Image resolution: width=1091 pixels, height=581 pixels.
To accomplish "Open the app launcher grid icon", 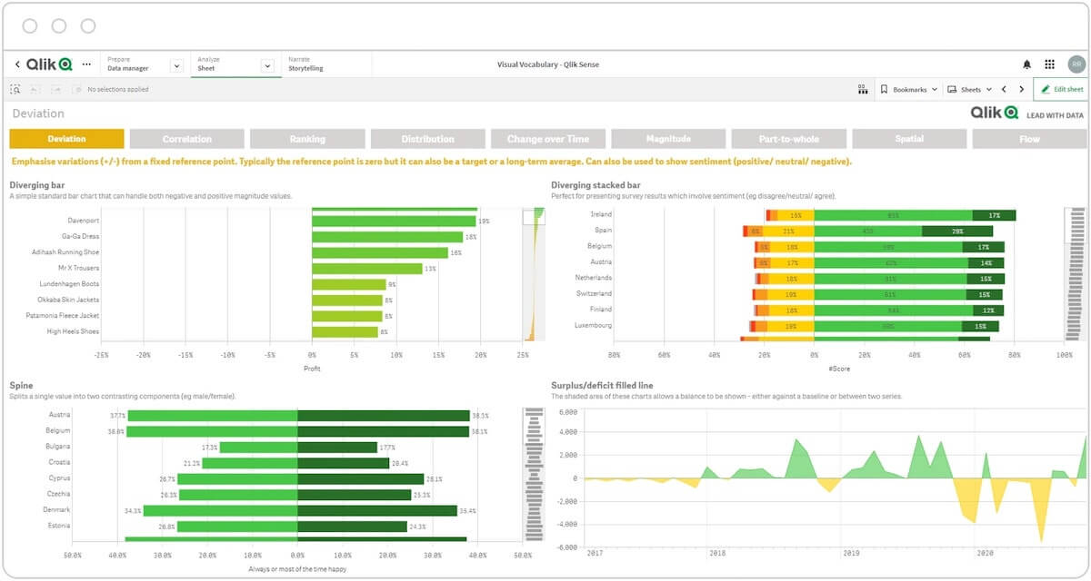I will click(1049, 64).
